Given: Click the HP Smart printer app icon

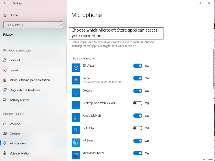Looking at the screenshot, I should click(x=76, y=143).
